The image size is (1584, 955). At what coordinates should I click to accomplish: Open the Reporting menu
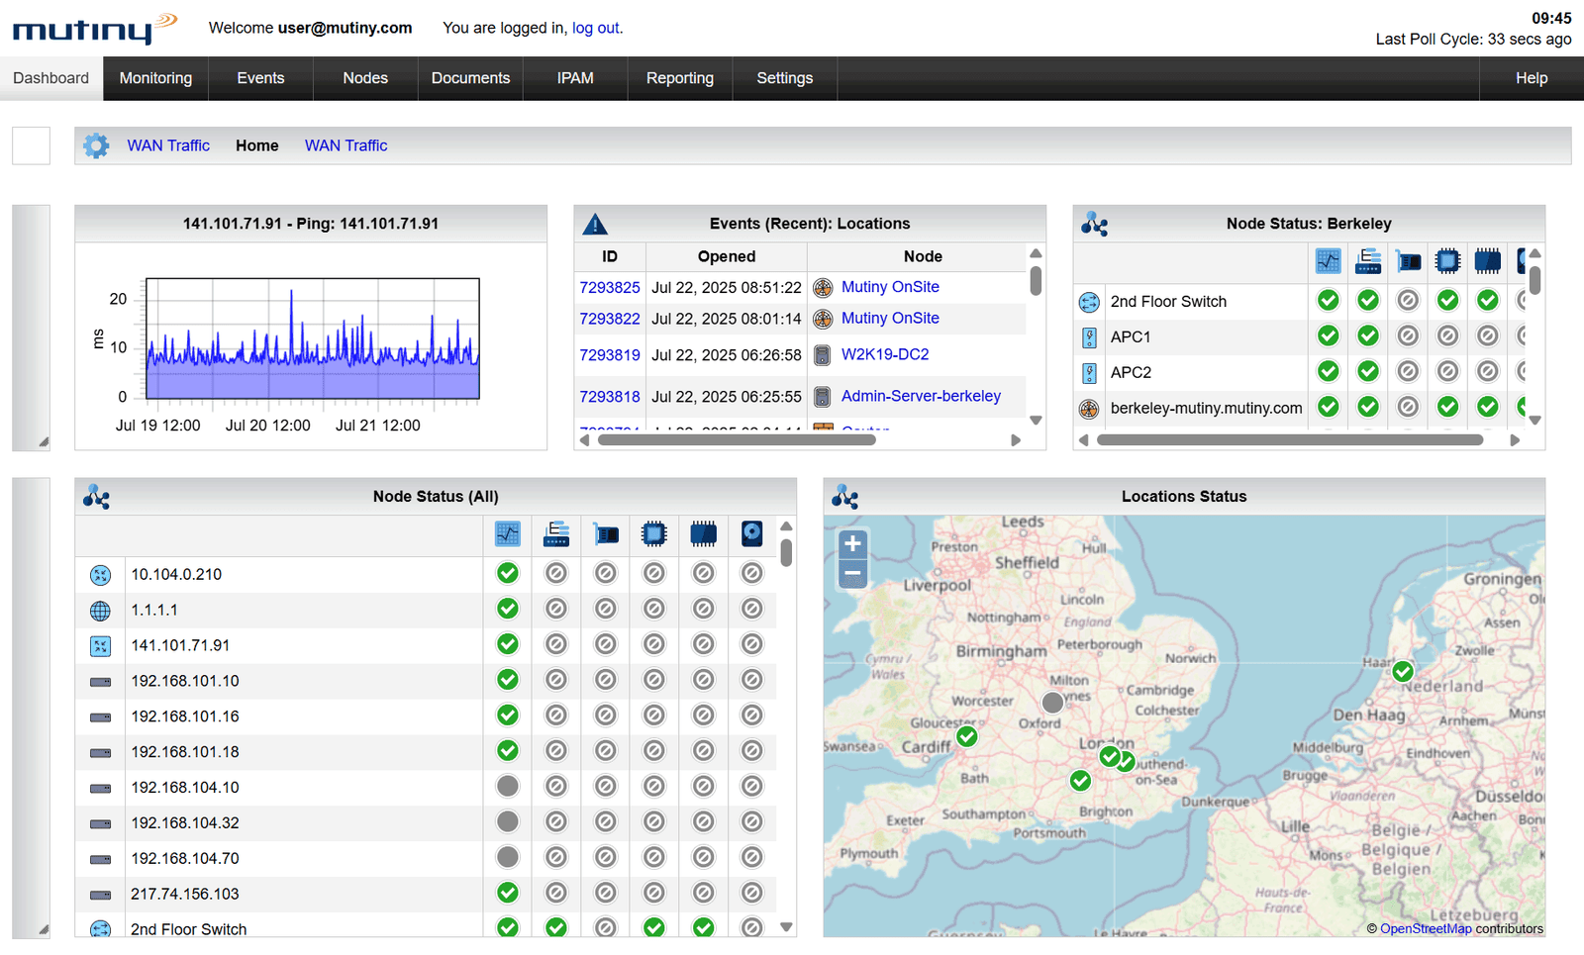click(x=679, y=78)
